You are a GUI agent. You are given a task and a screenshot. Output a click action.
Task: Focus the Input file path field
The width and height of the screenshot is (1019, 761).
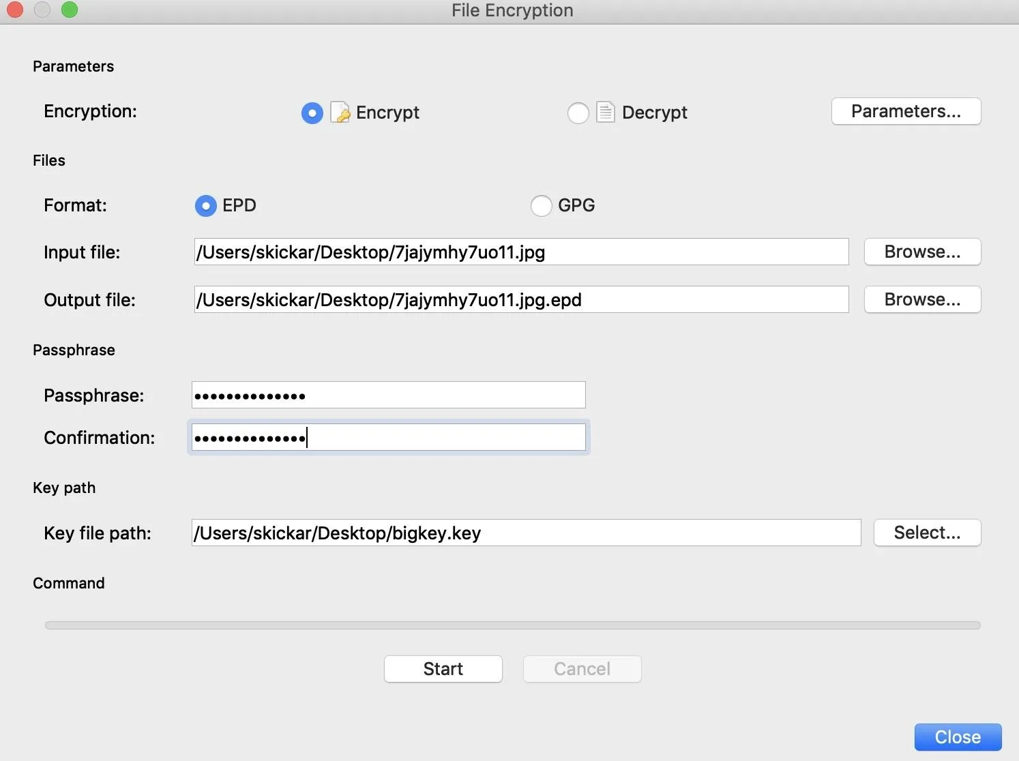click(x=521, y=252)
